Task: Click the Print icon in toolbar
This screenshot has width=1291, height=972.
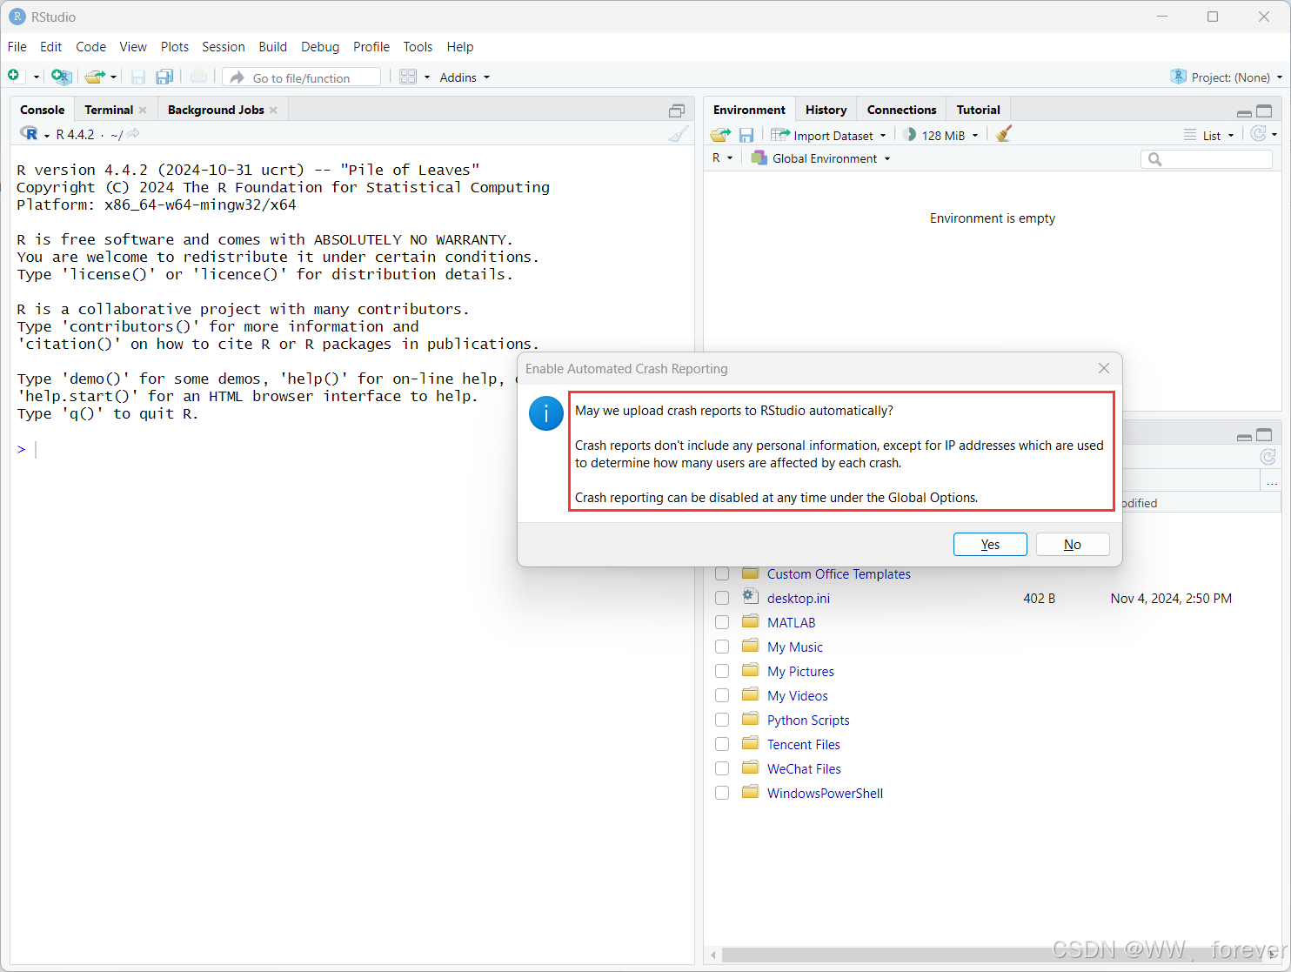Action: [199, 77]
